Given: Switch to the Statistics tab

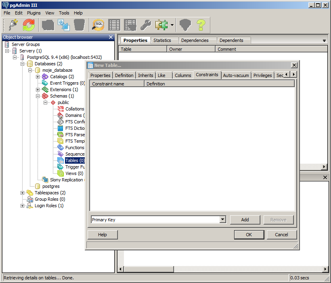Looking at the screenshot, I should (162, 40).
